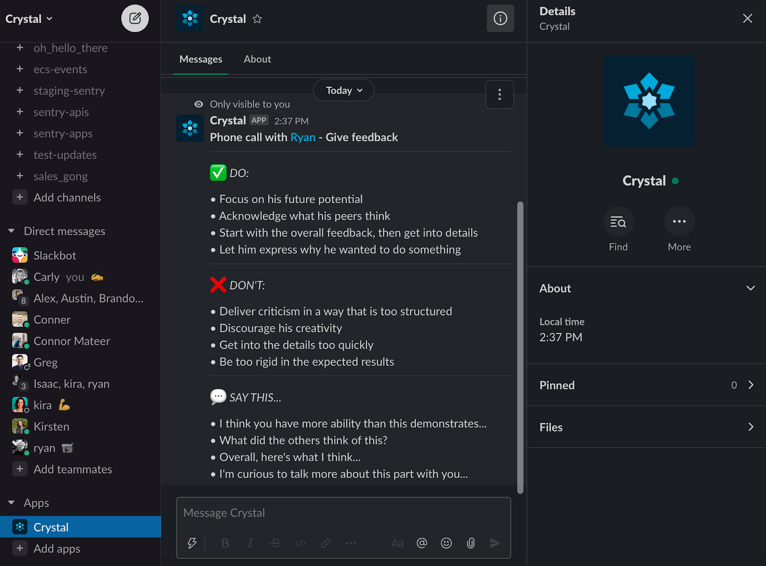
Task: Click the message list scrollbar
Action: click(520, 348)
